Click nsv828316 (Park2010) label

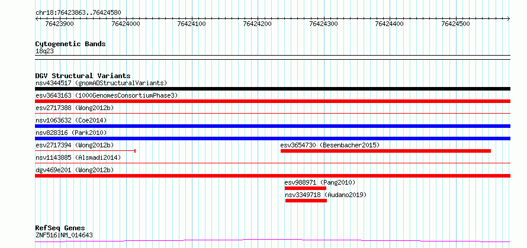click(x=71, y=133)
